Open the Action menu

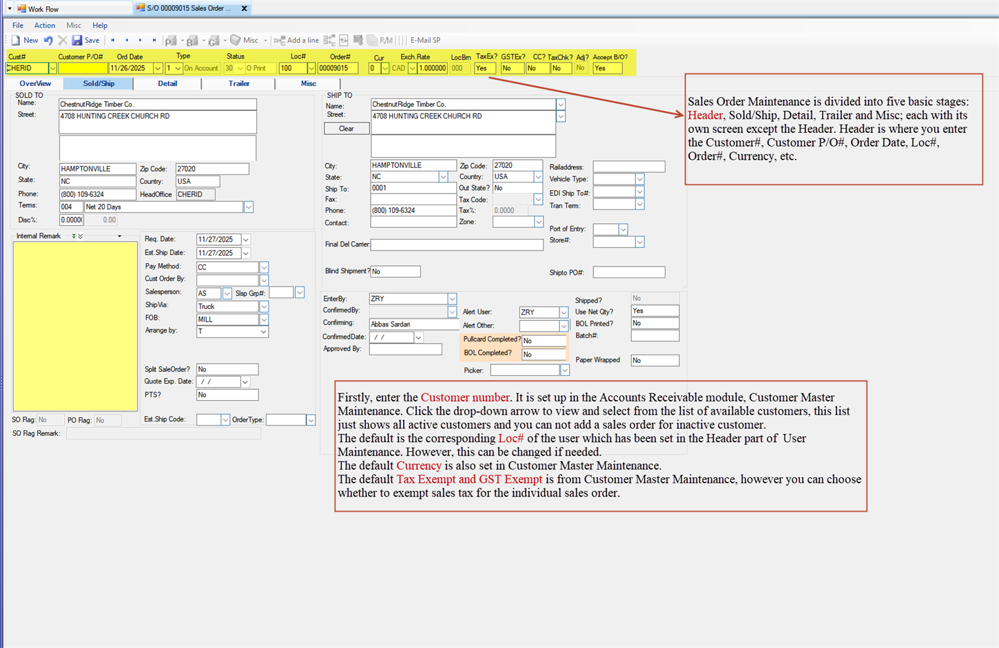click(44, 25)
